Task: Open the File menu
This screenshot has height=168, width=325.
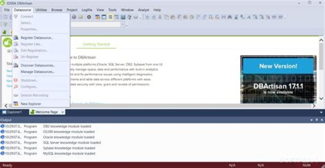Action: click(x=7, y=10)
